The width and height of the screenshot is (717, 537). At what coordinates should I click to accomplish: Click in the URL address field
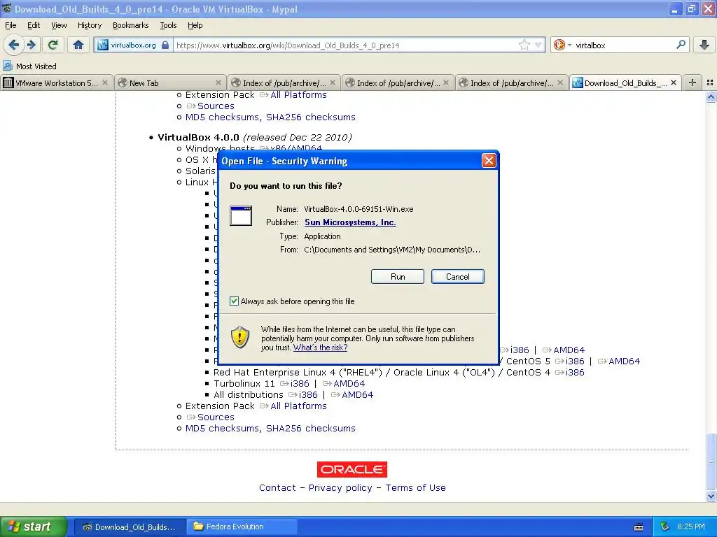coord(345,45)
